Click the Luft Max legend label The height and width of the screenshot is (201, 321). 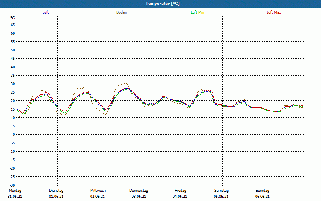coord(274,12)
